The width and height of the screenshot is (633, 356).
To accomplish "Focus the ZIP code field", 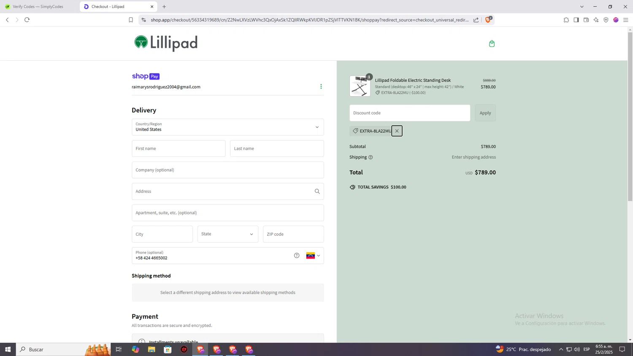I will pos(293,234).
